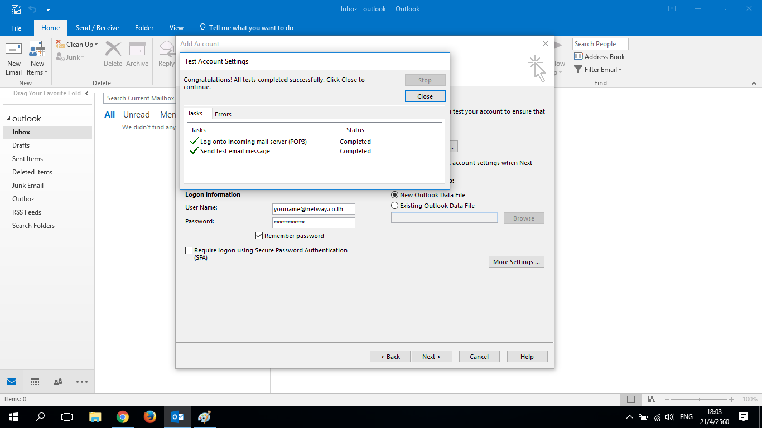Click the User Name input field
762x428 pixels.
pos(314,210)
